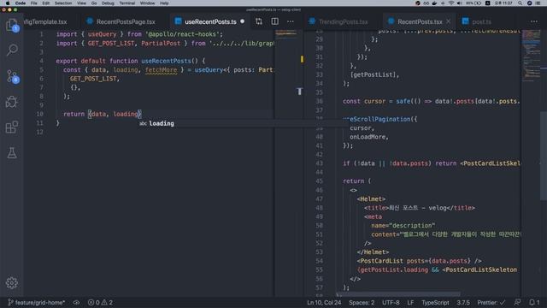
Task: Click the feedback icon in status bar
Action: coord(517,302)
